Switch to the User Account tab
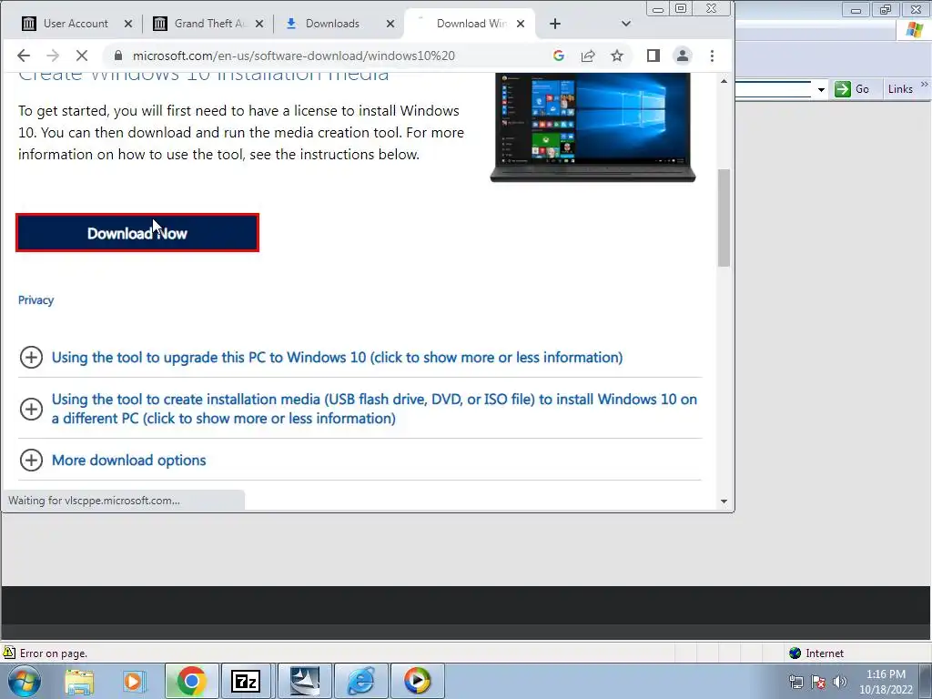This screenshot has width=932, height=699. (x=76, y=24)
